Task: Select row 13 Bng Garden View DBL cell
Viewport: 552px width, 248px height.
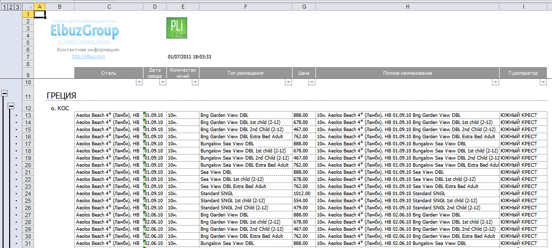Action: [x=246, y=115]
